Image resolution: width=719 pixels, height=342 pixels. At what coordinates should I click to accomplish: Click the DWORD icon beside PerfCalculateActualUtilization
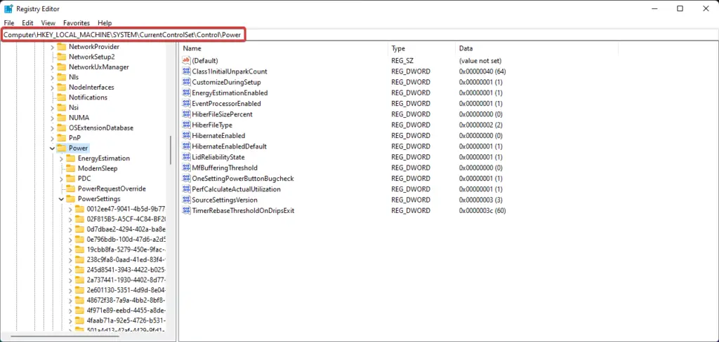tap(186, 189)
